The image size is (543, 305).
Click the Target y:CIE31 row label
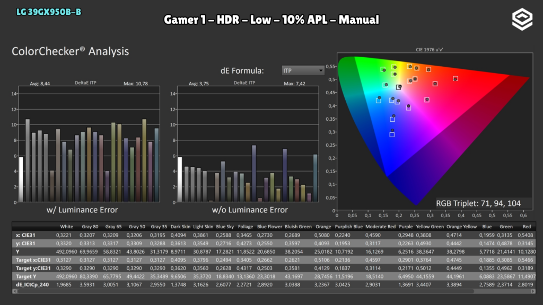(33, 268)
